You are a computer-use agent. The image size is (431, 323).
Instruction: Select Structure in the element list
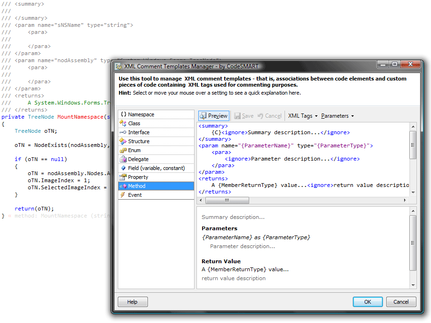point(156,141)
